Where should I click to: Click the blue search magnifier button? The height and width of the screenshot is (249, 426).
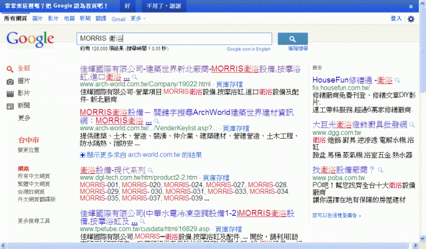[293, 39]
